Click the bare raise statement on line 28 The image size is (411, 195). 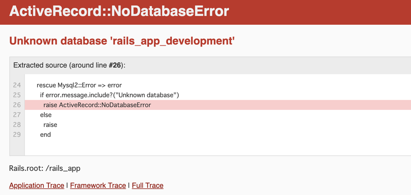(50, 125)
